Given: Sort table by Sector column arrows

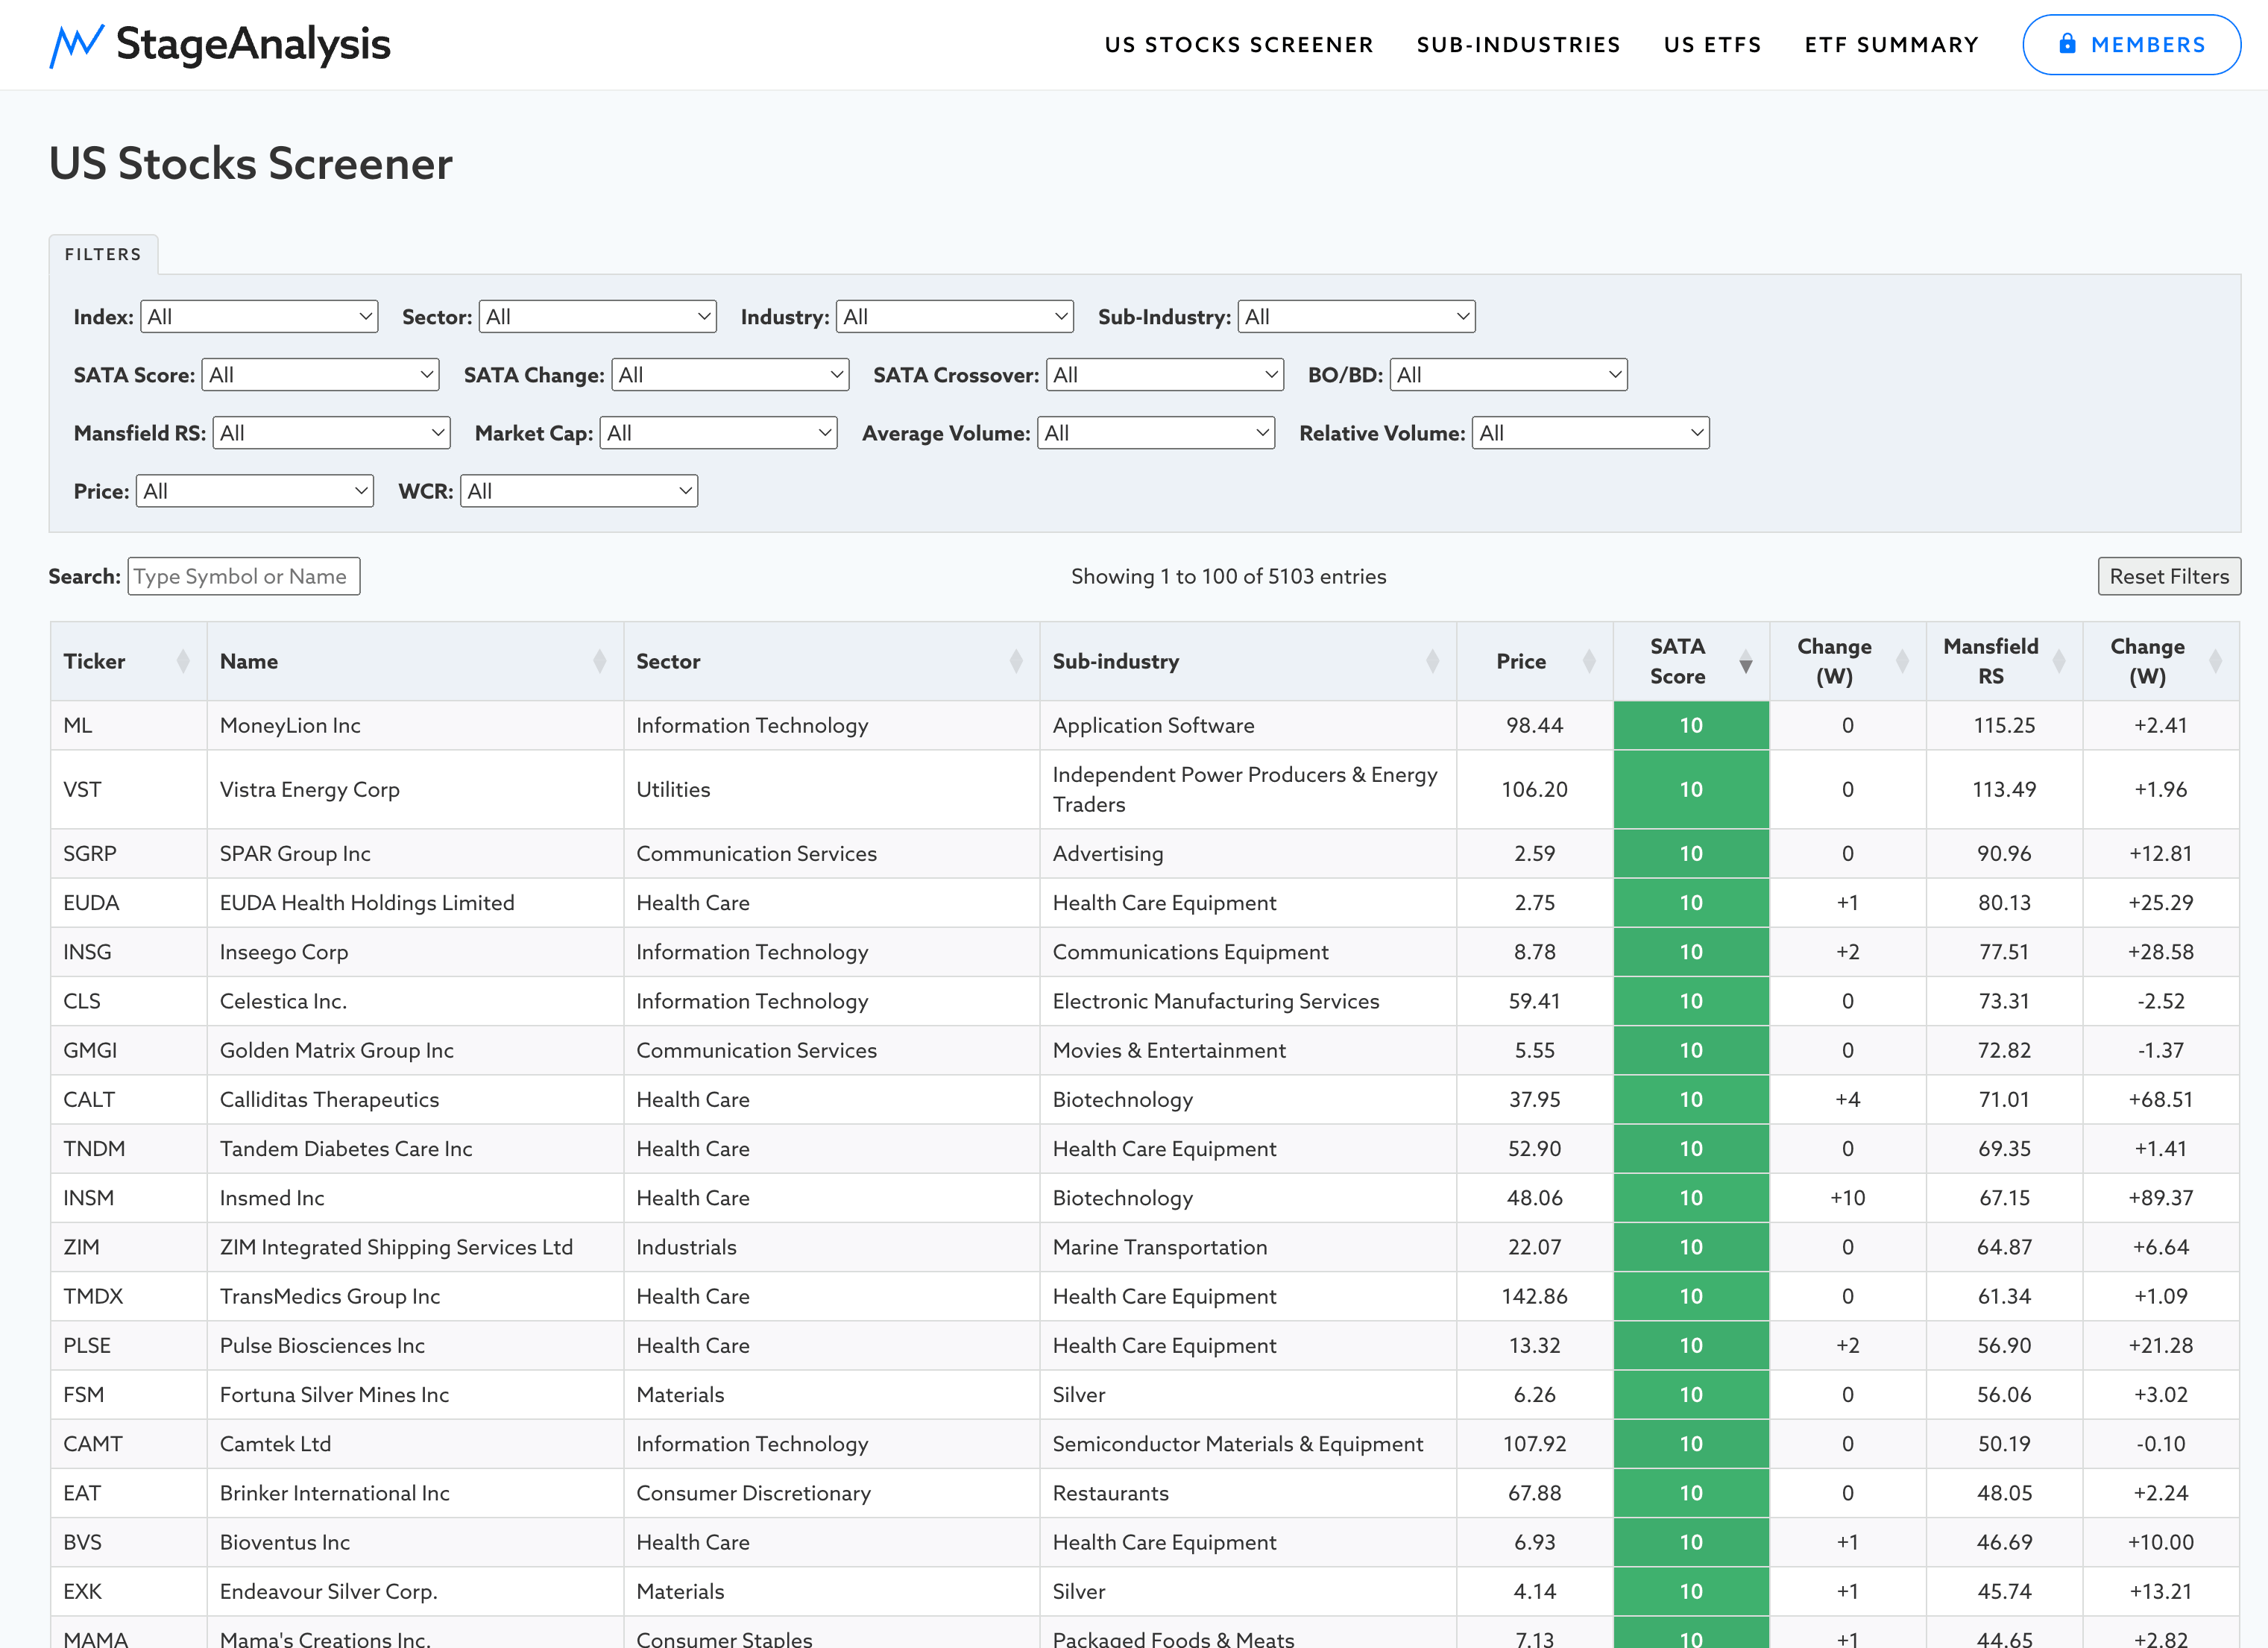Looking at the screenshot, I should click(1016, 661).
